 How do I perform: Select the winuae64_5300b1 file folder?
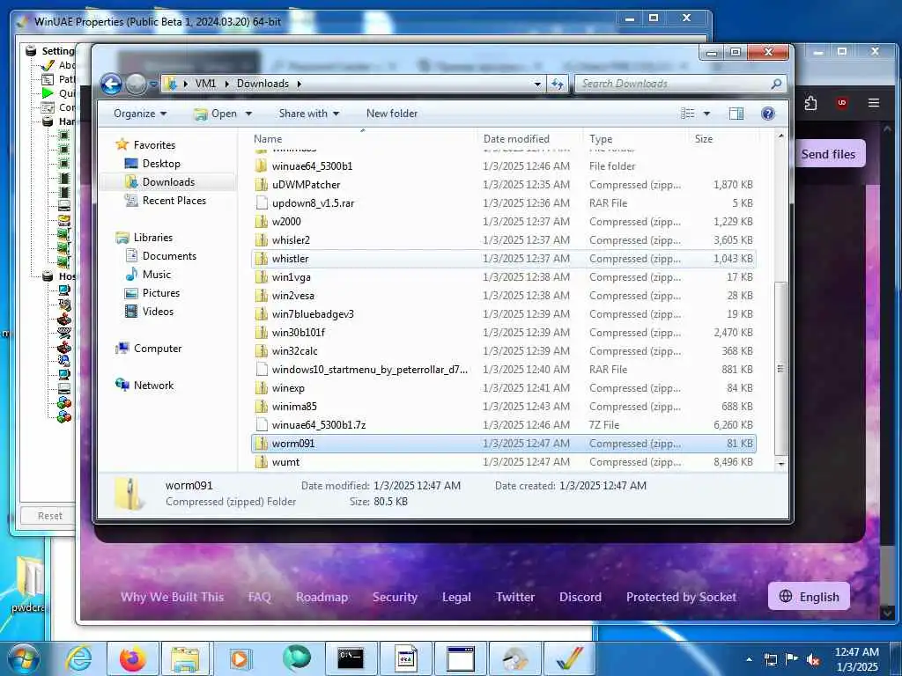(503, 166)
